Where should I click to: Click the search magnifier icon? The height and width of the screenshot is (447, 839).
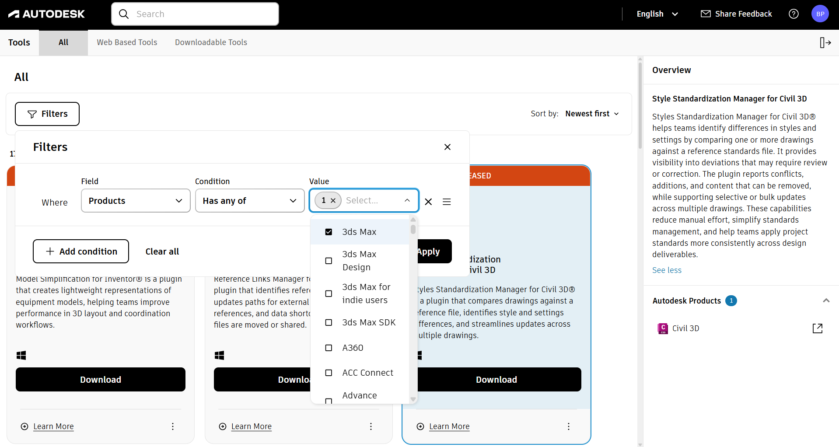(124, 14)
